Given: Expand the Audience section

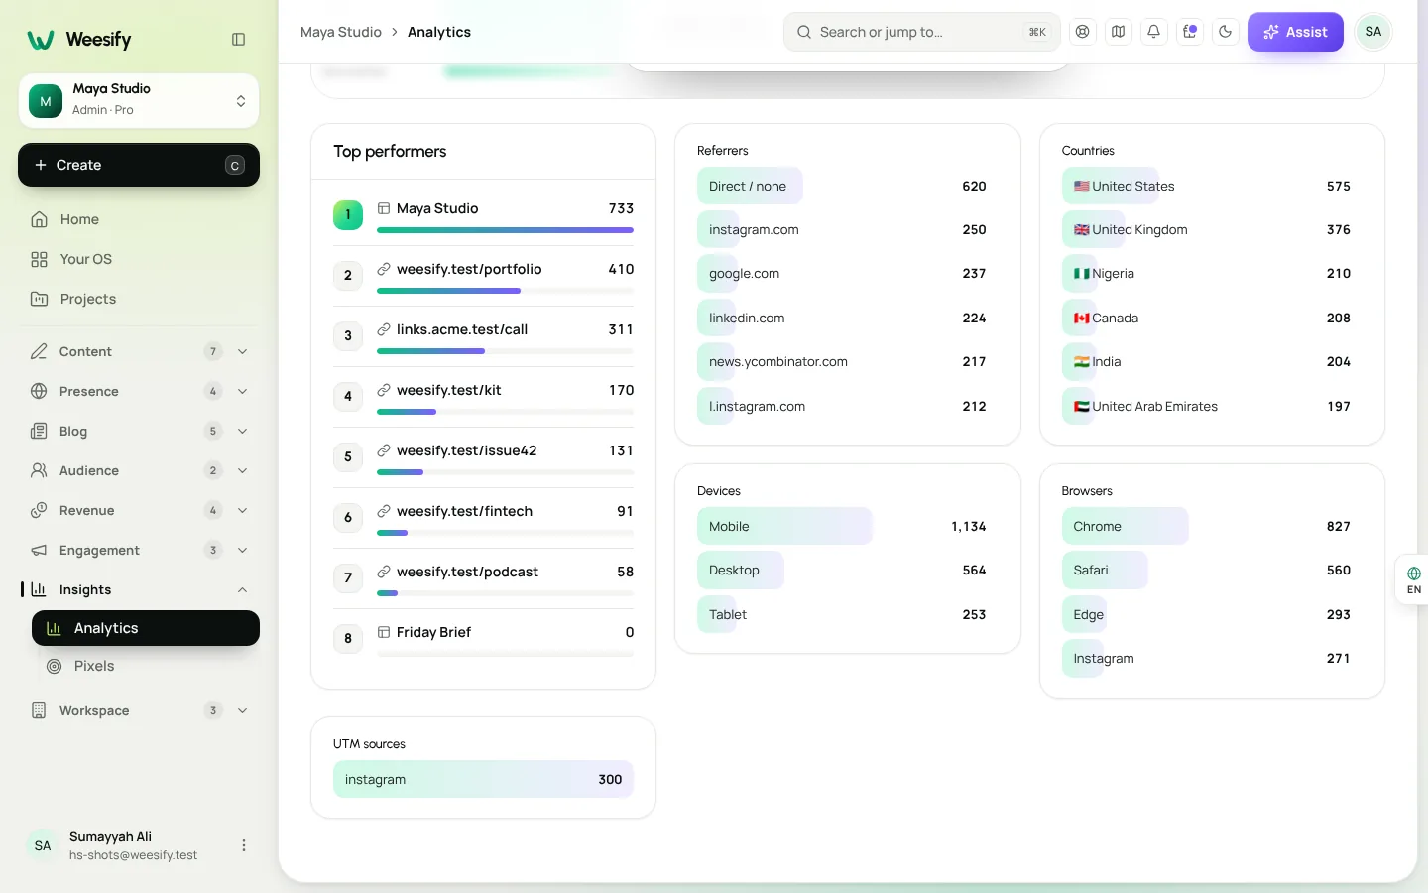Looking at the screenshot, I should click(139, 470).
